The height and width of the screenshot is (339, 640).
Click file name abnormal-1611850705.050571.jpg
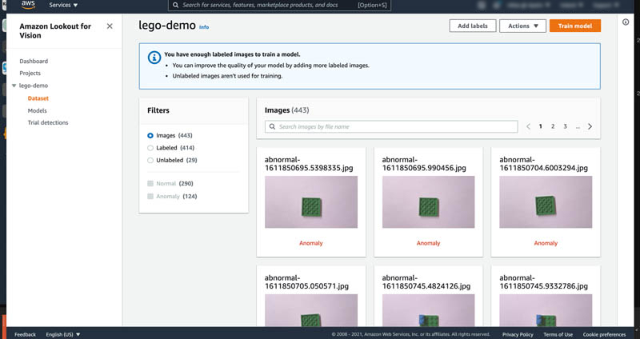coord(306,282)
